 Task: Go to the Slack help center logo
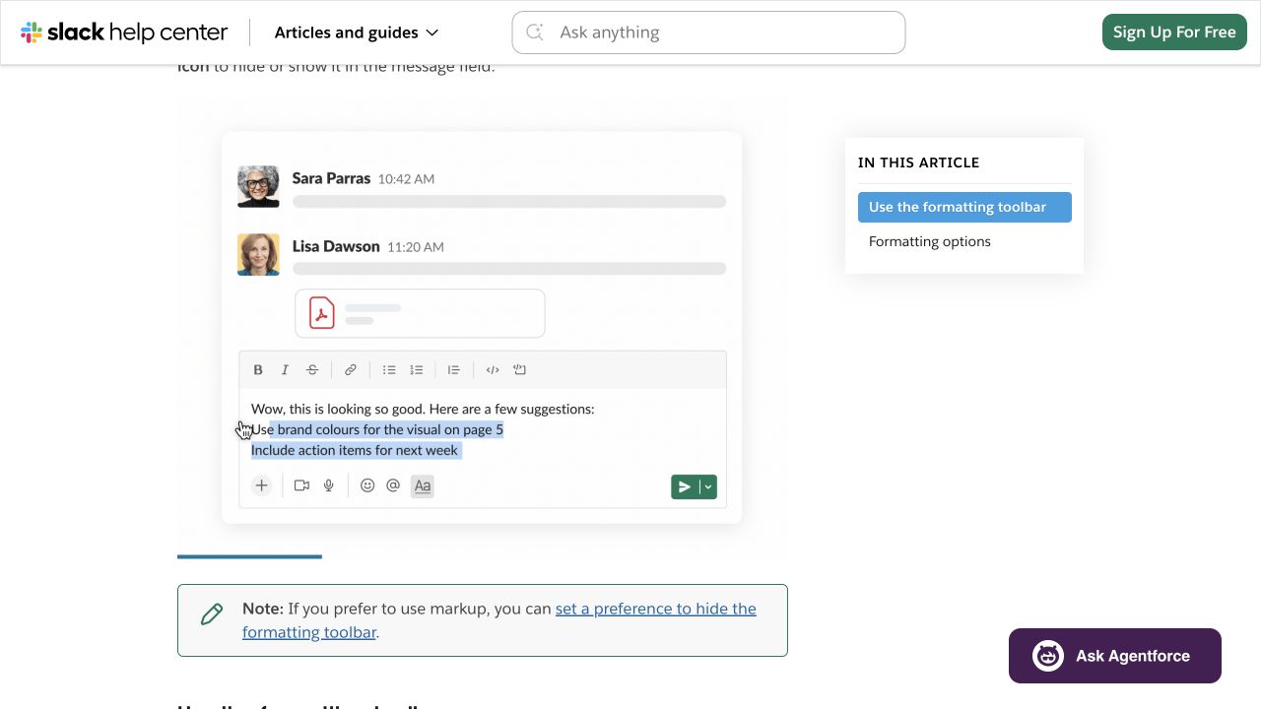click(124, 32)
